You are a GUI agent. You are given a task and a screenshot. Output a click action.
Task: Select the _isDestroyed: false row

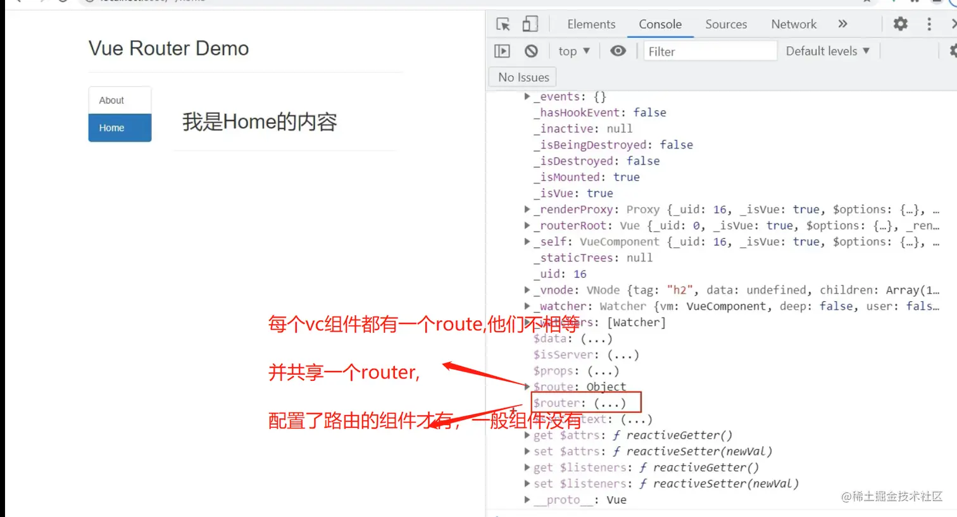pyautogui.click(x=597, y=161)
